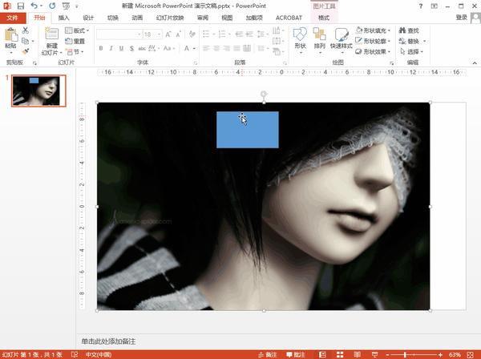Click the zoom slider handle
This screenshot has height=359, width=481.
(x=405, y=355)
